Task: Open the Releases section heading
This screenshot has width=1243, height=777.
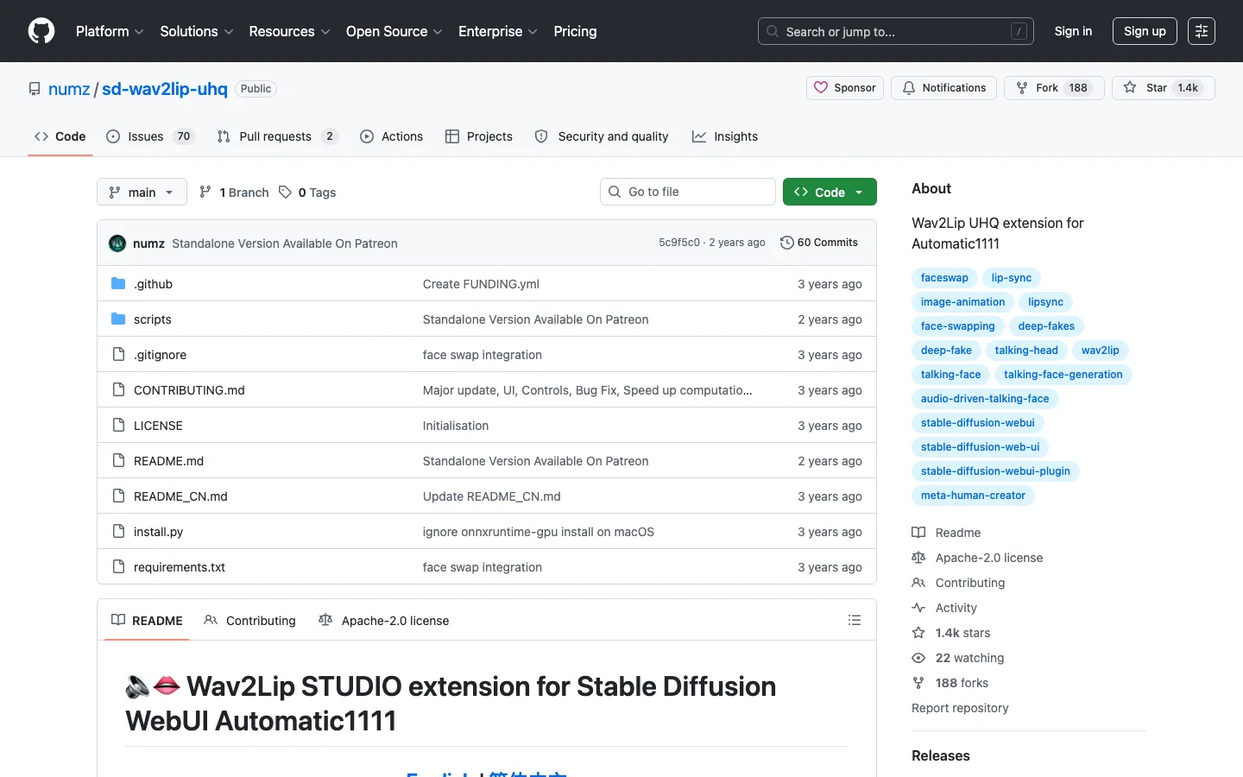Action: [941, 755]
